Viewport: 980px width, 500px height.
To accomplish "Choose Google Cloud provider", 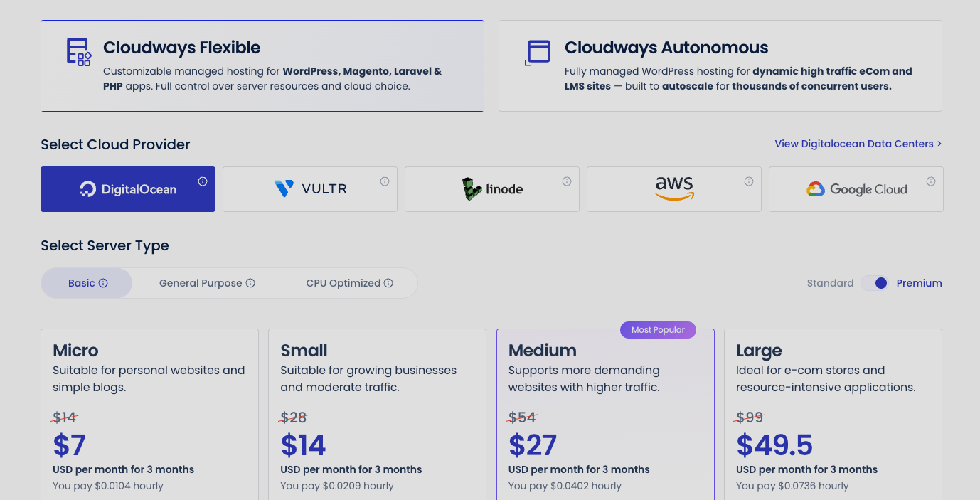I will point(856,188).
